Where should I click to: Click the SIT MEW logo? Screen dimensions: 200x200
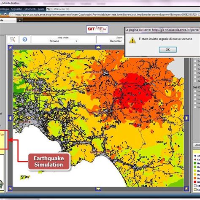tap(97, 29)
